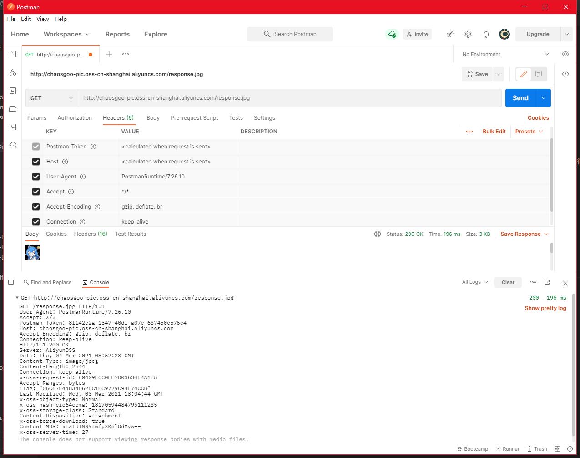580x458 pixels.
Task: Open the notifications bell
Action: click(x=486, y=34)
